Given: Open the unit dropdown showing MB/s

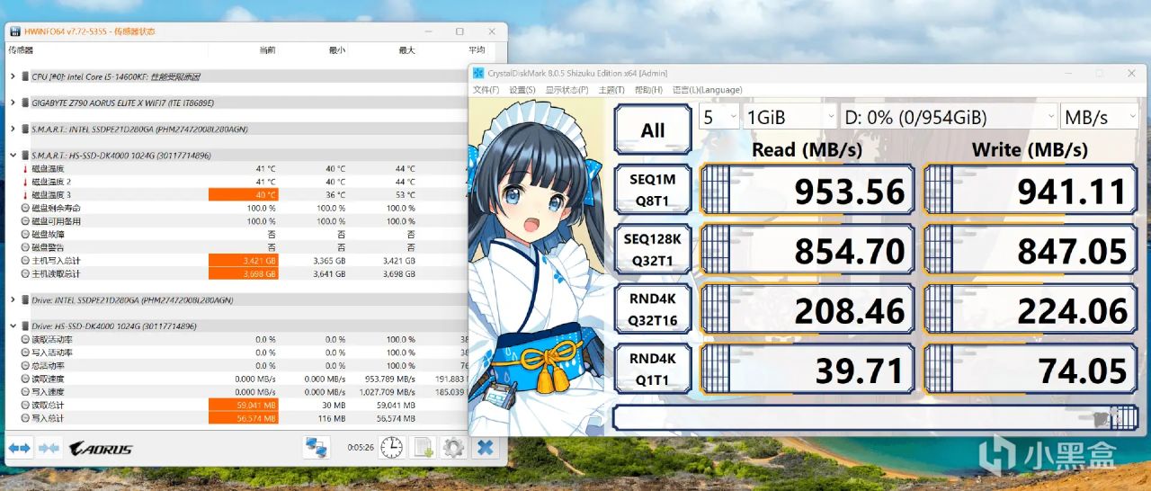Looking at the screenshot, I should tap(1099, 117).
